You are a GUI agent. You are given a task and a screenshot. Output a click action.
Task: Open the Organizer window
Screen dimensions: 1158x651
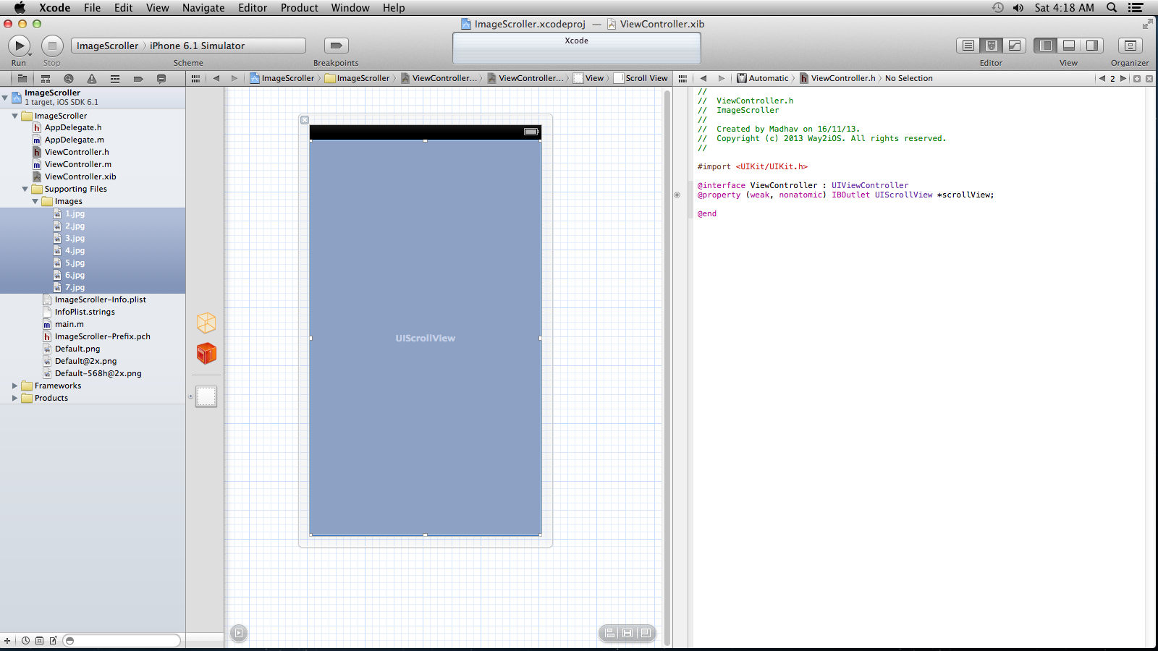pos(1130,46)
